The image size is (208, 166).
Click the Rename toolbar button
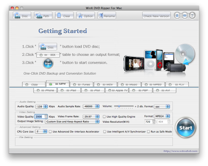(x=107, y=15)
